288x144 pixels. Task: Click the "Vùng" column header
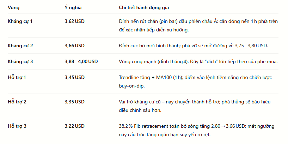coord(14,8)
